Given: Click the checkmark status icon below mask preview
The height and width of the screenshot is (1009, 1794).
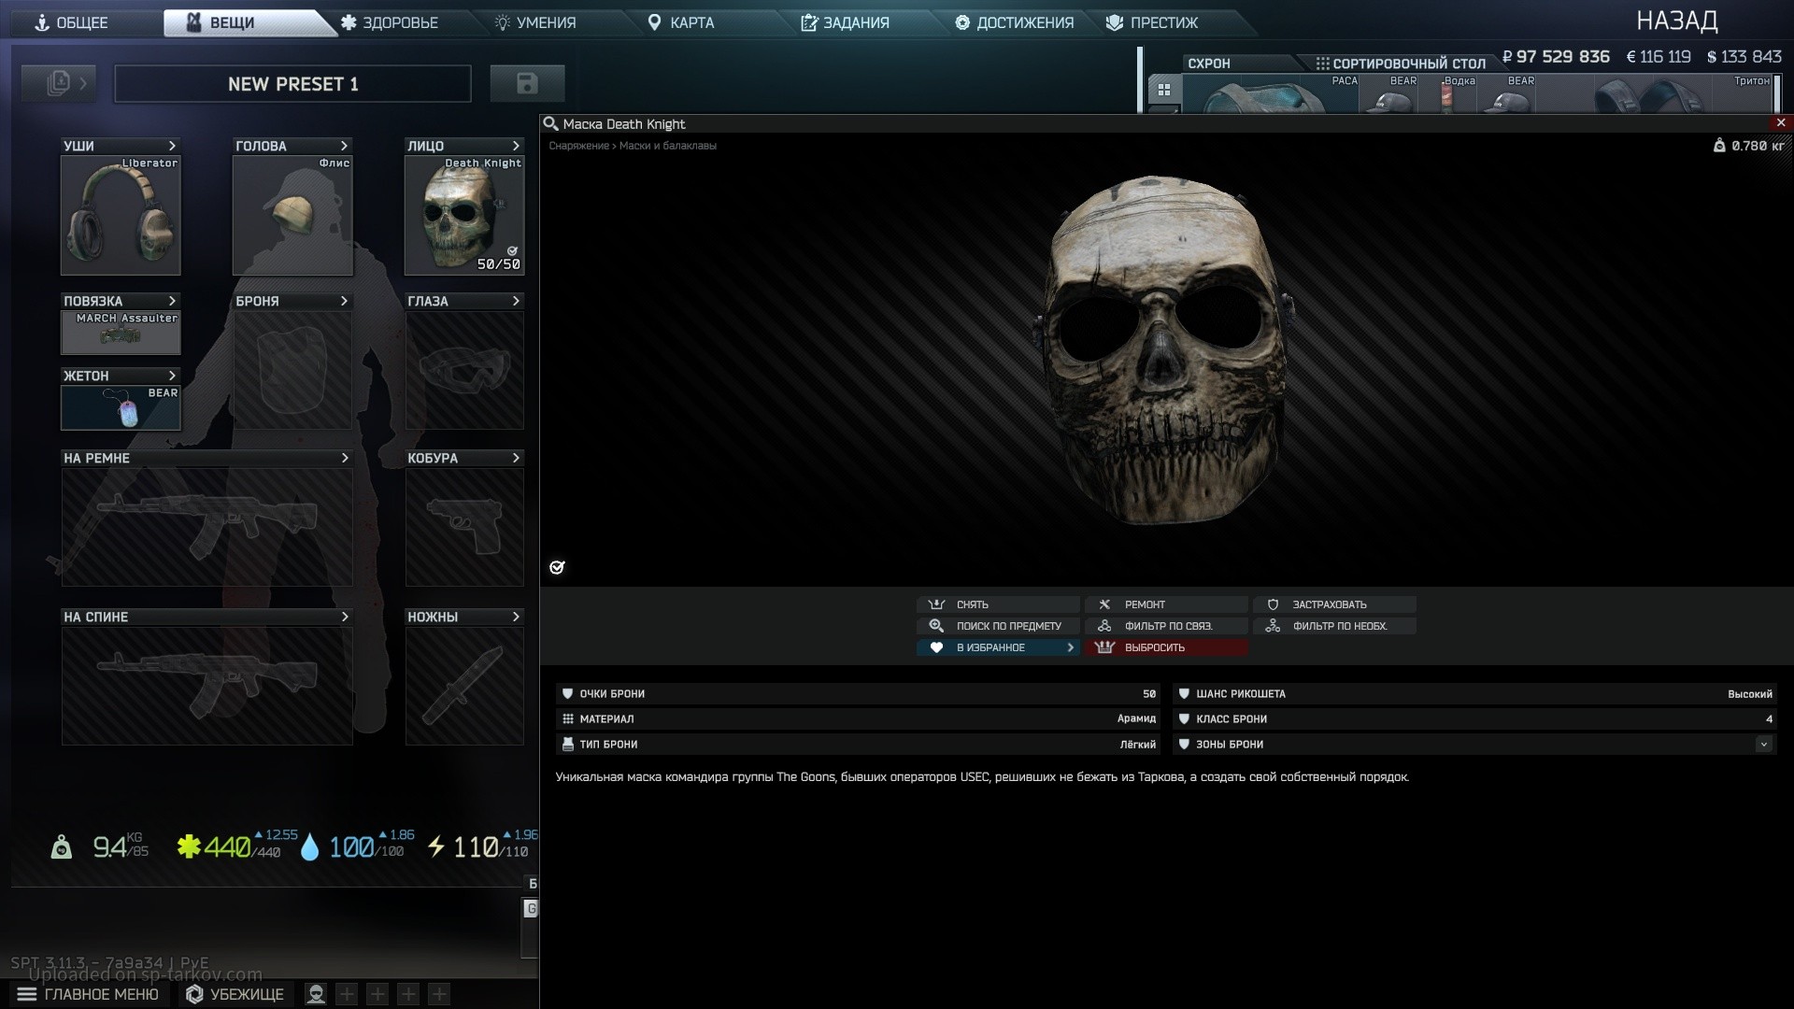Looking at the screenshot, I should 557,567.
